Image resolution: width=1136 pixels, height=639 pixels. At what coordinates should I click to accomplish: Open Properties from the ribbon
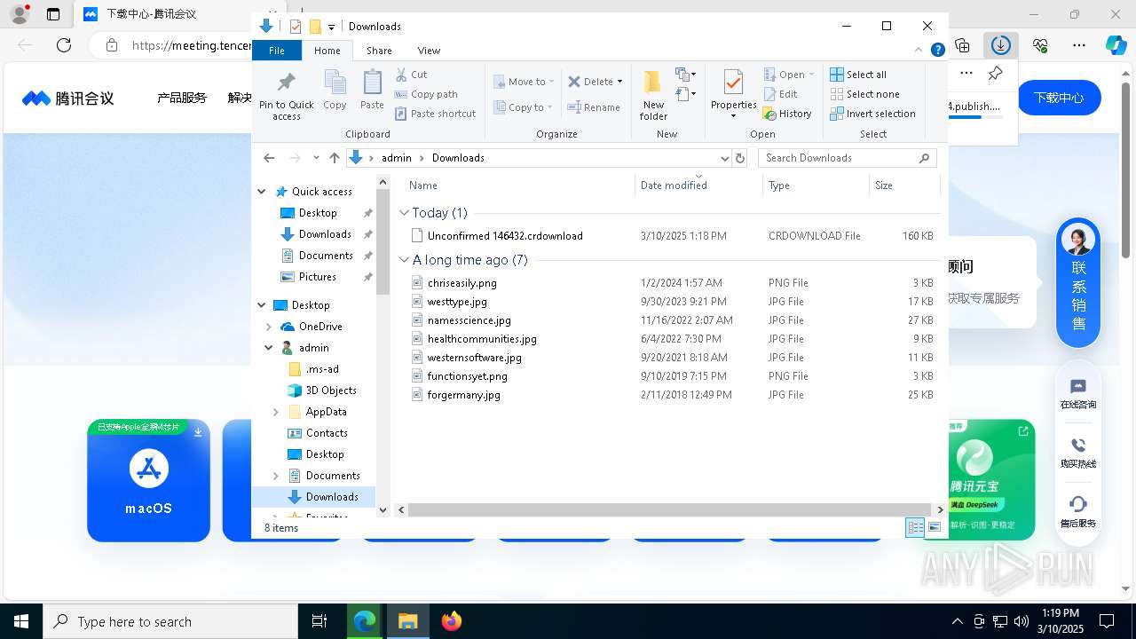pyautogui.click(x=733, y=95)
